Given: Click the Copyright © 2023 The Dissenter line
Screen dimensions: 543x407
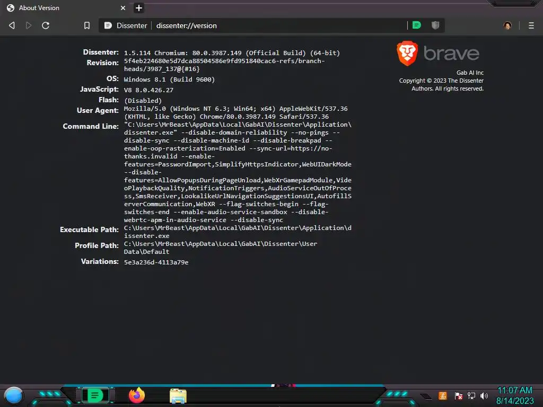Looking at the screenshot, I should click(441, 81).
